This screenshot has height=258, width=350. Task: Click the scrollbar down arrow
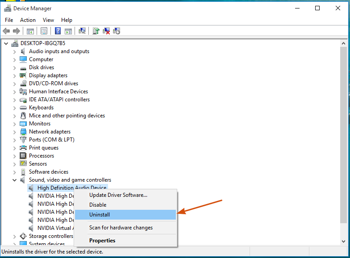click(344, 241)
